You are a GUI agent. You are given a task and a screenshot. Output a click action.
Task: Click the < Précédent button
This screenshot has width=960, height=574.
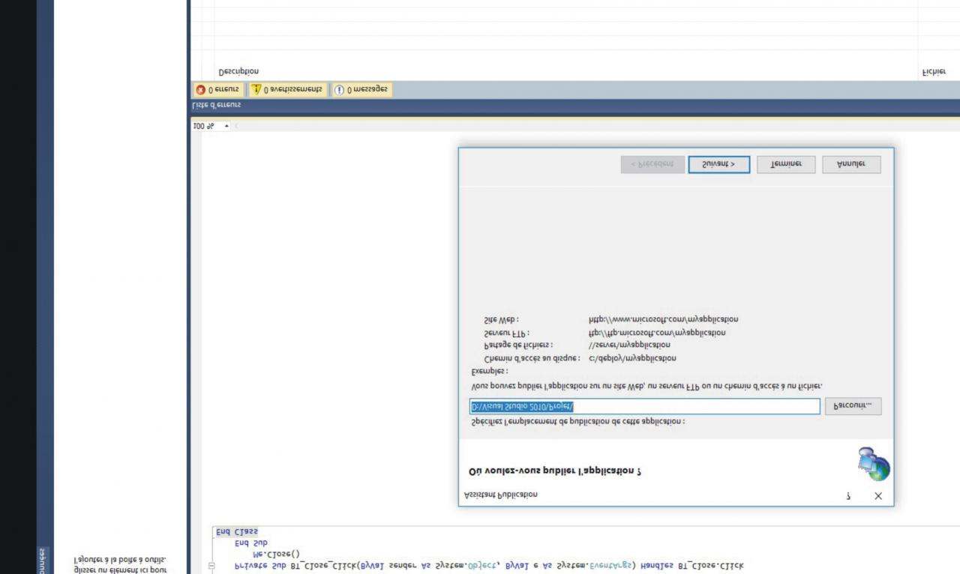pyautogui.click(x=652, y=165)
